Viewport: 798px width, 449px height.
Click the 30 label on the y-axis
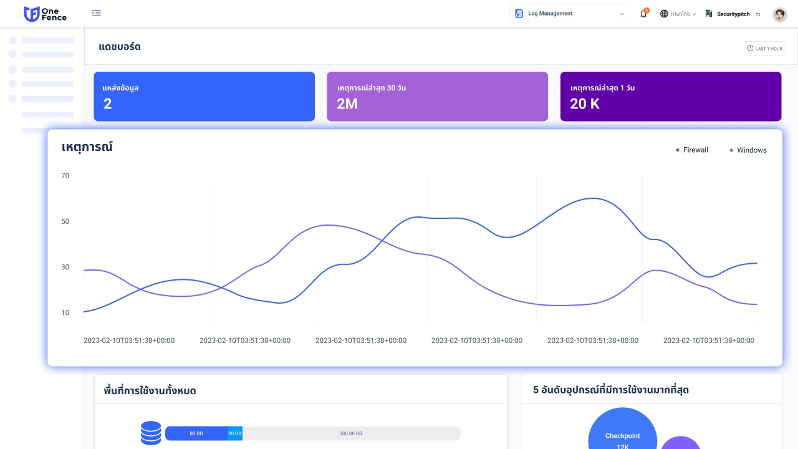(x=65, y=267)
